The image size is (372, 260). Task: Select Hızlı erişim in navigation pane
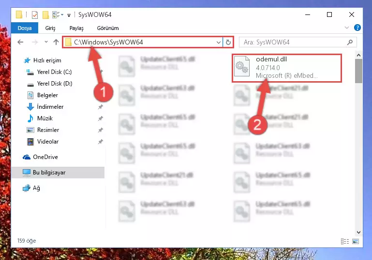[47, 60]
